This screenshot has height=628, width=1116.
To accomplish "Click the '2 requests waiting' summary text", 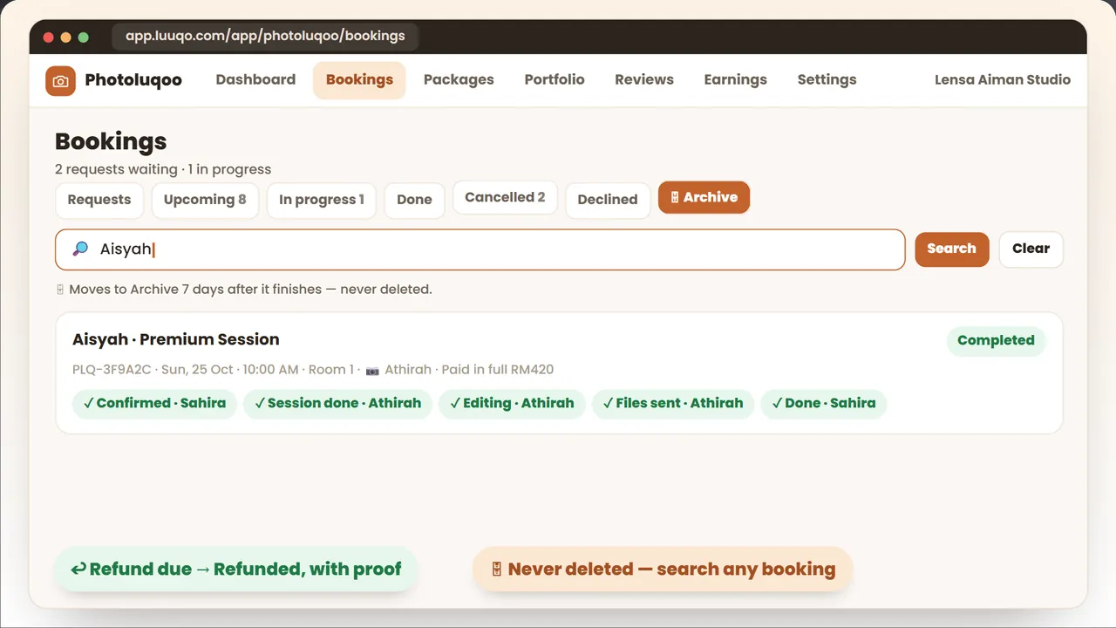I will [163, 169].
